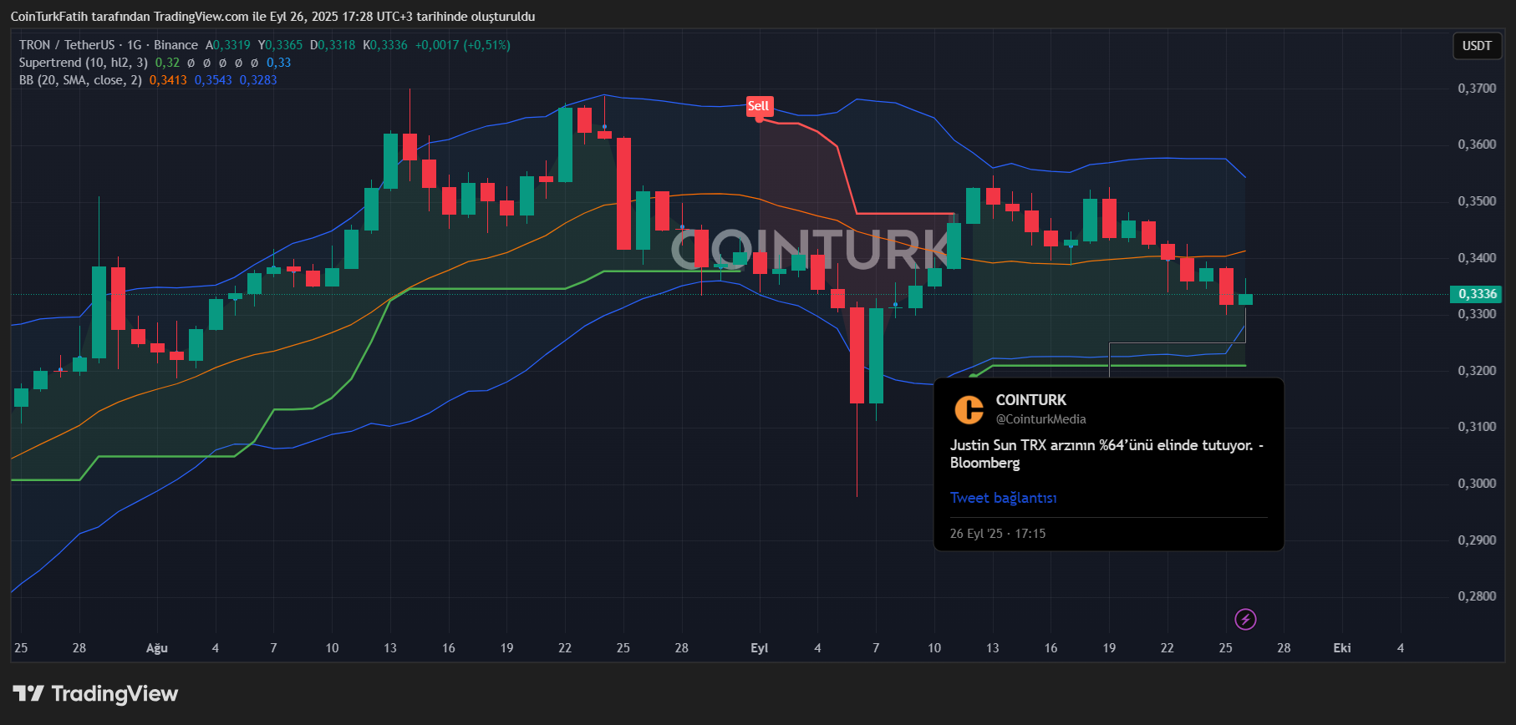The height and width of the screenshot is (725, 1516).
Task: Click the COINTURK name in the tweet card
Action: 1030,400
